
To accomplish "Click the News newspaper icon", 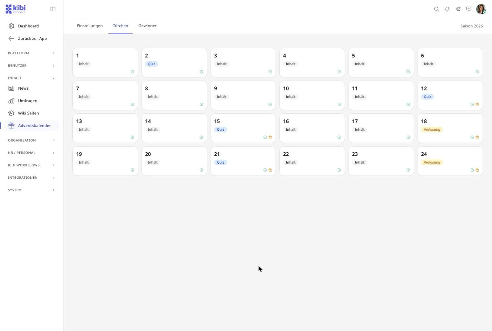I will pyautogui.click(x=11, y=89).
